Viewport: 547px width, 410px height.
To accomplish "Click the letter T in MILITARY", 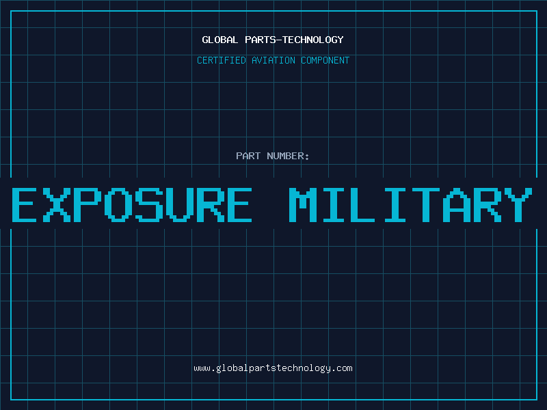I will (426, 204).
